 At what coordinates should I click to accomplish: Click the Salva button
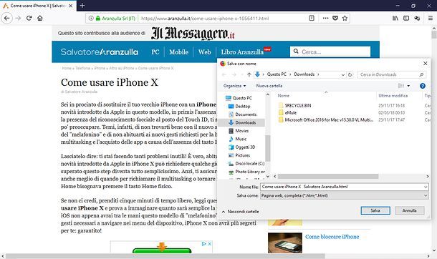pos(375,210)
